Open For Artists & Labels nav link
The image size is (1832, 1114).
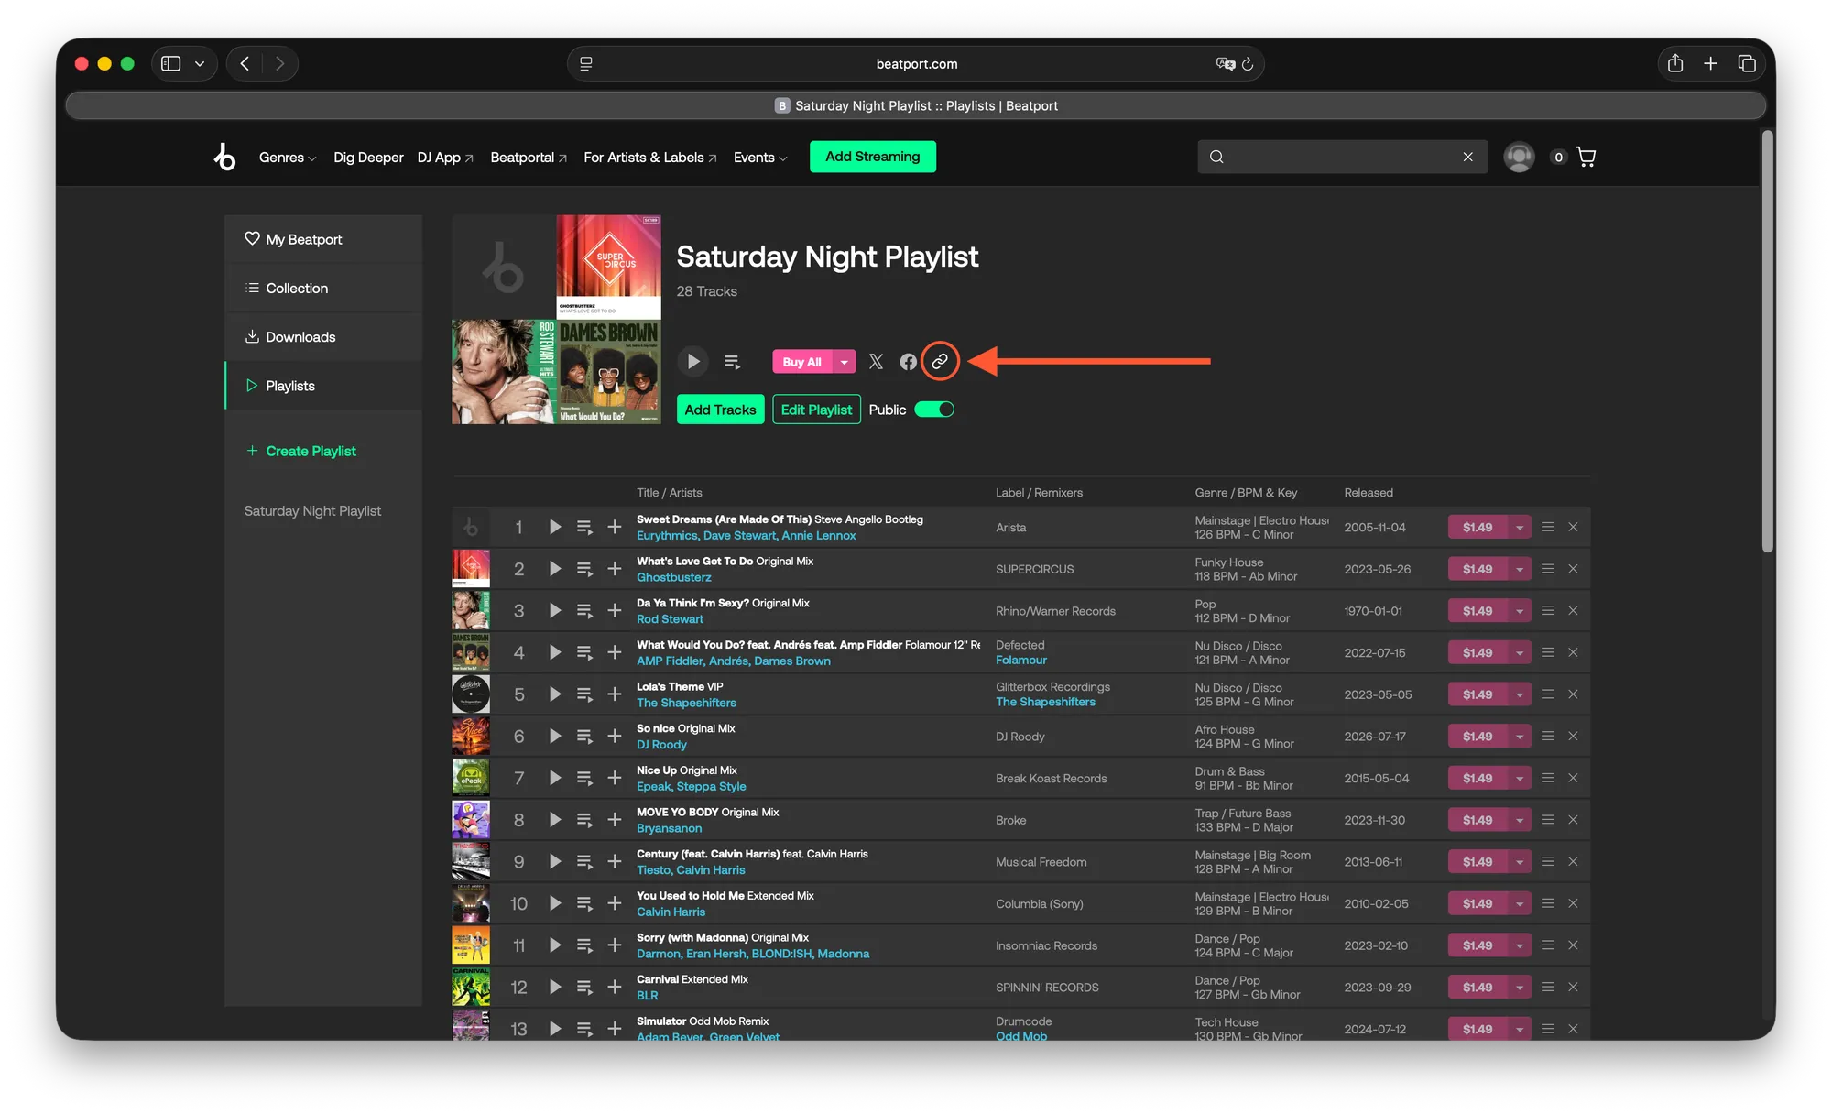coord(650,158)
